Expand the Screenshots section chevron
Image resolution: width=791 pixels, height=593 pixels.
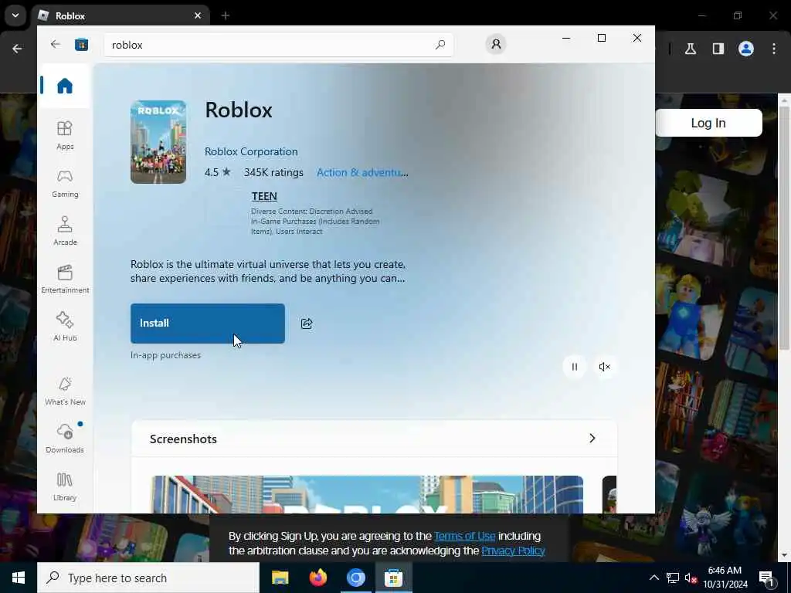pos(592,439)
